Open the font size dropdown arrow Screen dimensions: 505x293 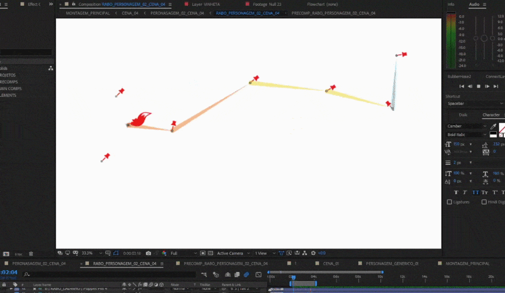pyautogui.click(x=471, y=144)
